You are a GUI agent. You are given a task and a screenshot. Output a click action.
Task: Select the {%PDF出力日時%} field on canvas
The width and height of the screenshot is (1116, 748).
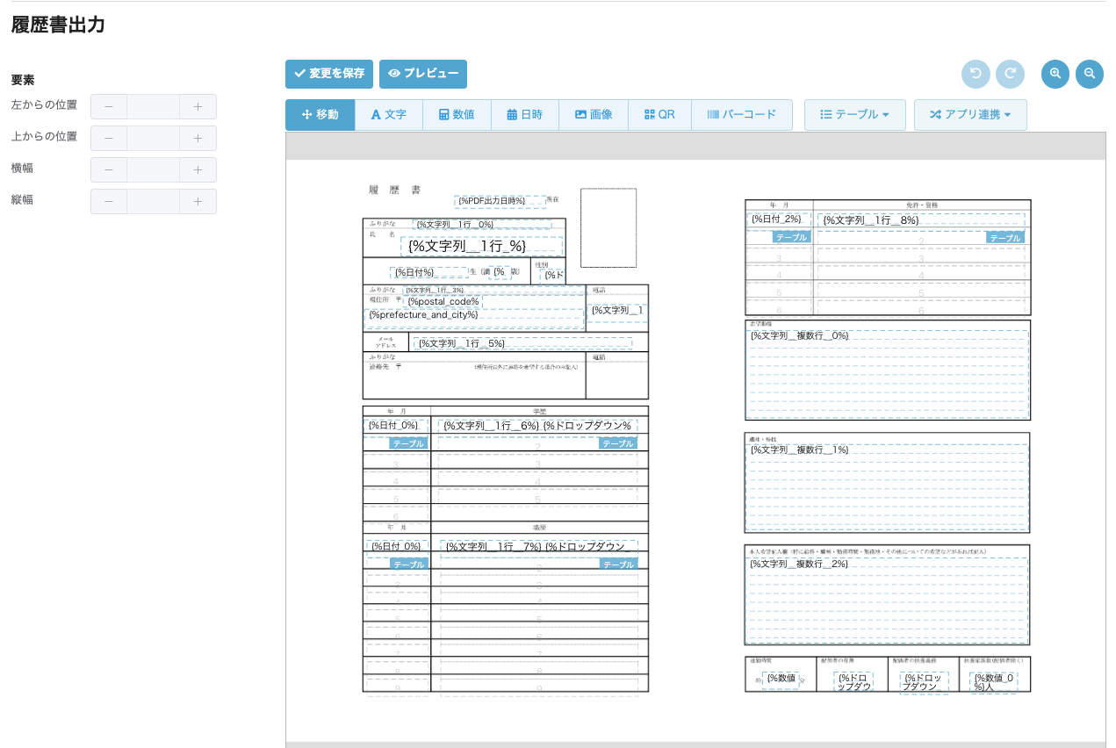point(493,201)
